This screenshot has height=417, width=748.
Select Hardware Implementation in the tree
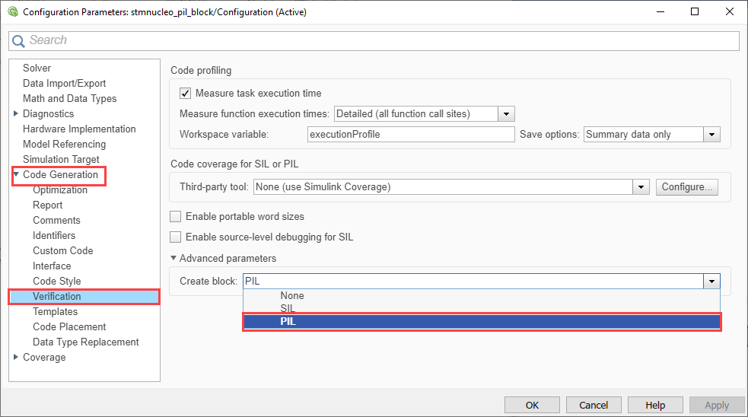pyautogui.click(x=79, y=129)
